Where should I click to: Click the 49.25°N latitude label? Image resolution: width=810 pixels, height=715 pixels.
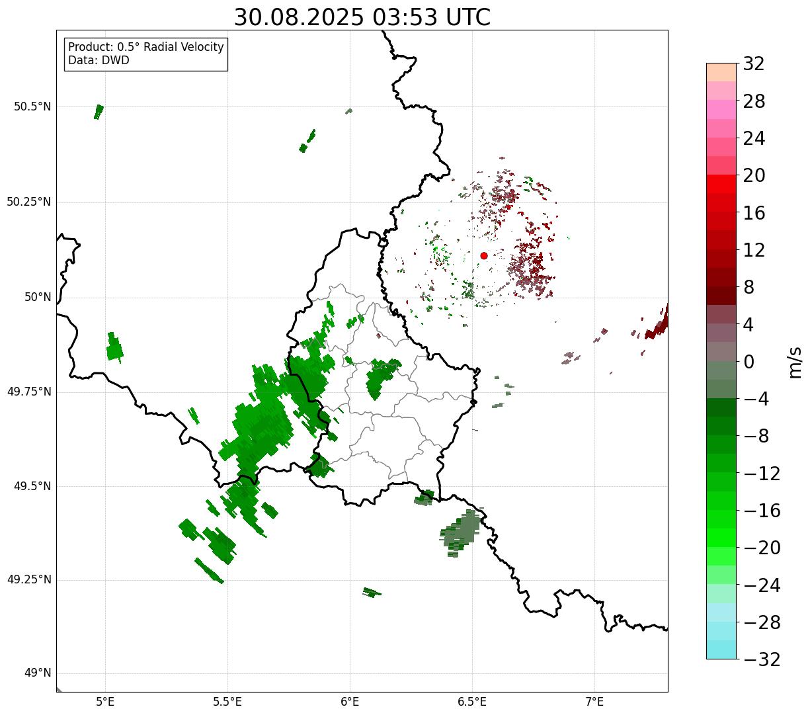click(29, 579)
